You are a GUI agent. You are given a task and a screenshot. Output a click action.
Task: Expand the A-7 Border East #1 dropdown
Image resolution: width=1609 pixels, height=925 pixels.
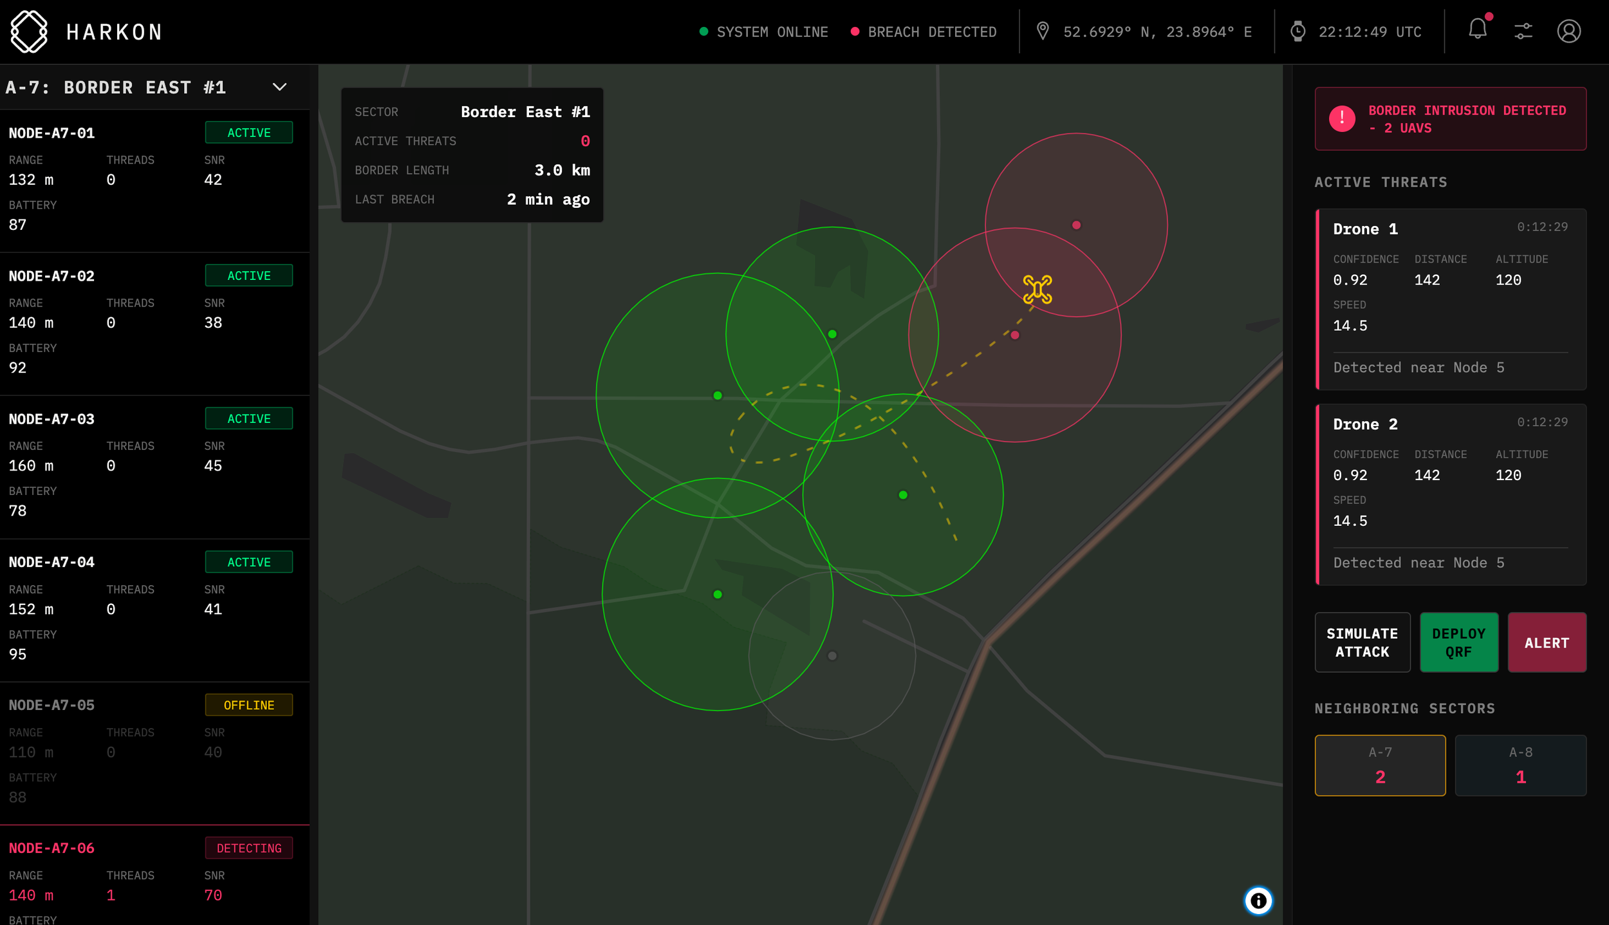(x=279, y=87)
